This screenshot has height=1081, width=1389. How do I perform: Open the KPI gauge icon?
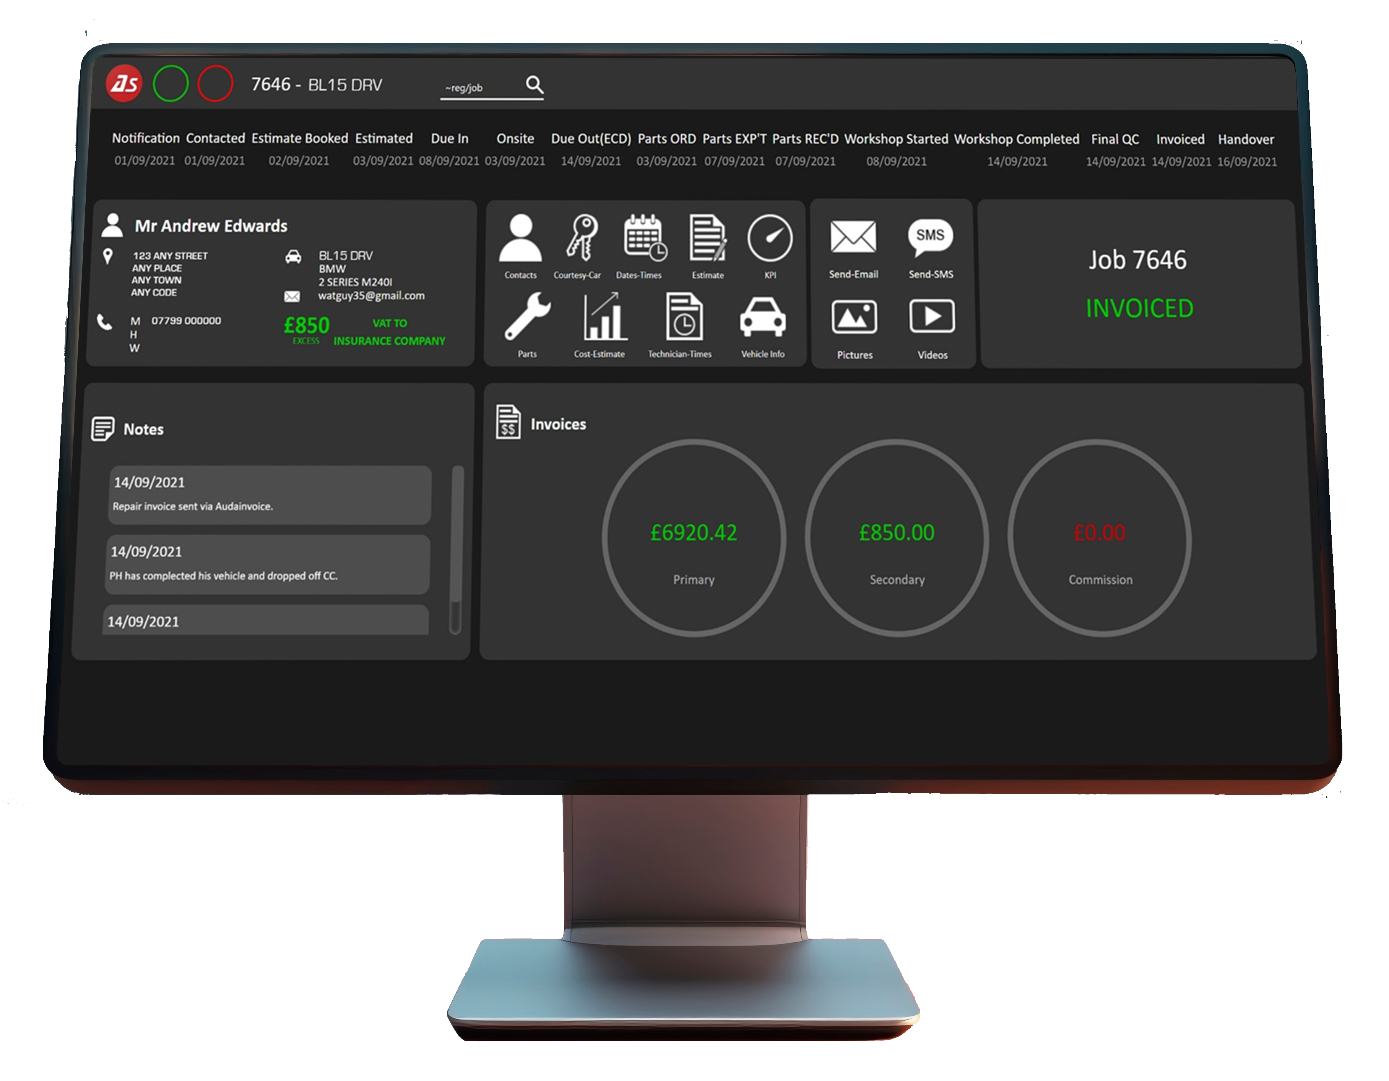(x=770, y=238)
